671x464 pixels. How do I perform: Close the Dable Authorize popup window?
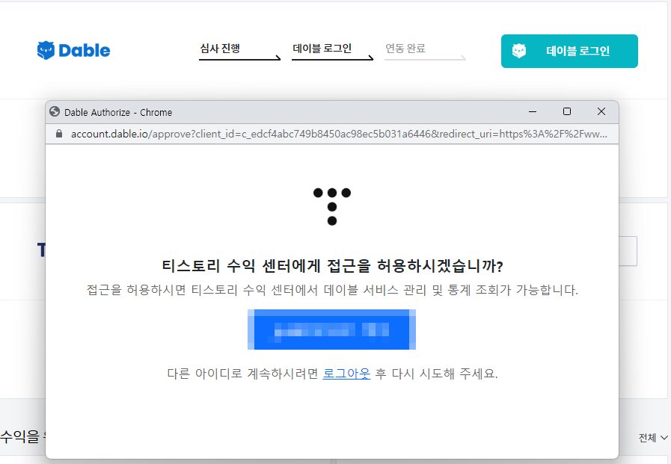pos(601,111)
